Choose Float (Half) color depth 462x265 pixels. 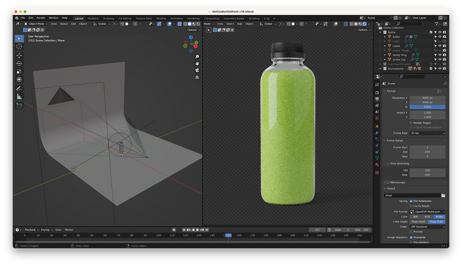(419, 222)
